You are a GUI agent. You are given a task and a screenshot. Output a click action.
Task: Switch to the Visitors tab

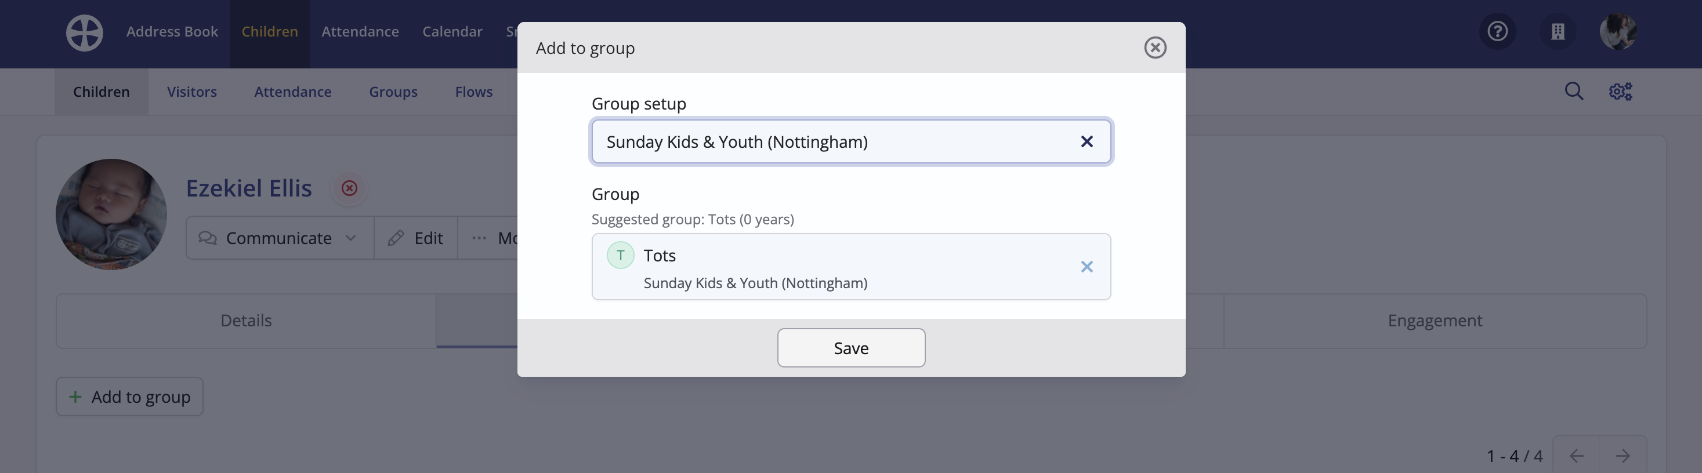pyautogui.click(x=191, y=92)
